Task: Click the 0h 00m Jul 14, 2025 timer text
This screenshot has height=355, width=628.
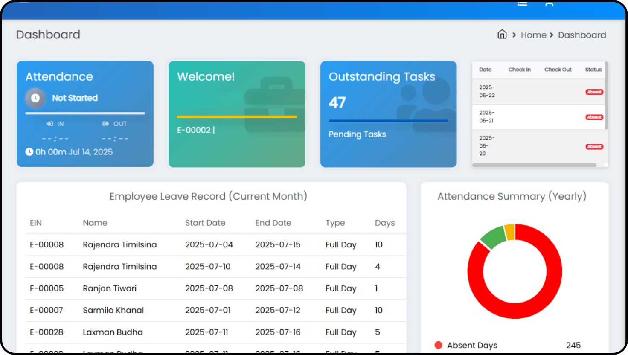Action: [74, 152]
